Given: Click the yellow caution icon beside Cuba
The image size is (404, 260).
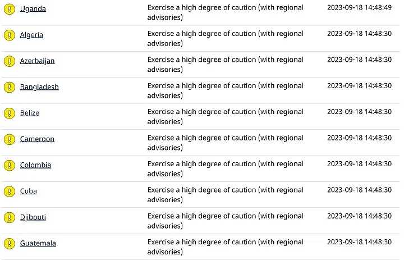Looking at the screenshot, I should tap(9, 191).
